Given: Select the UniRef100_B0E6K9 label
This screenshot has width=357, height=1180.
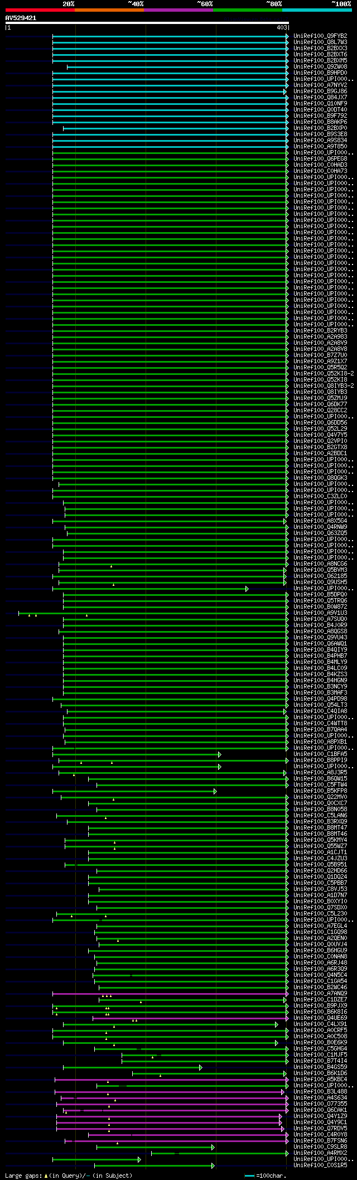Looking at the screenshot, I should (x=320, y=1042).
